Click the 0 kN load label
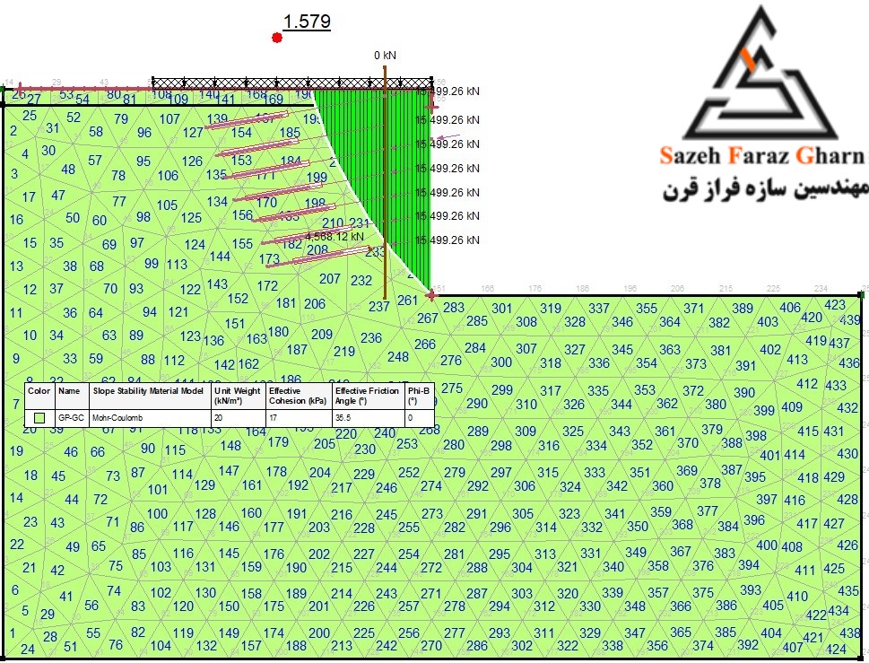The image size is (869, 663). coord(385,56)
